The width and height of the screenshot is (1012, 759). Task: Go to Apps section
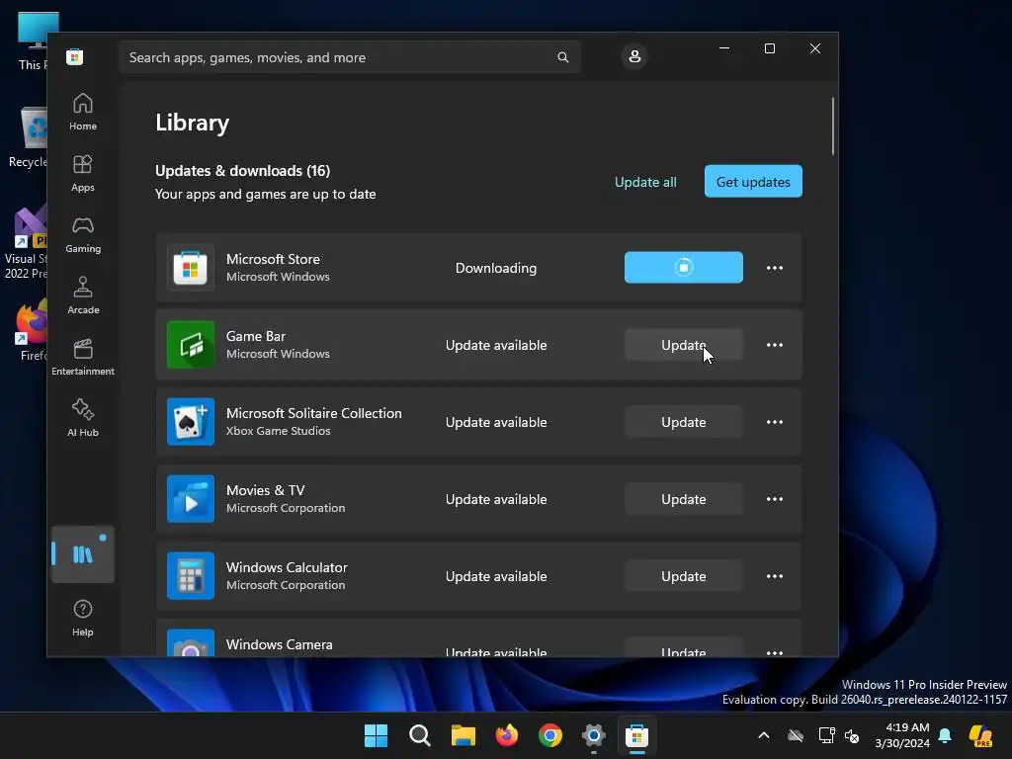tap(83, 174)
